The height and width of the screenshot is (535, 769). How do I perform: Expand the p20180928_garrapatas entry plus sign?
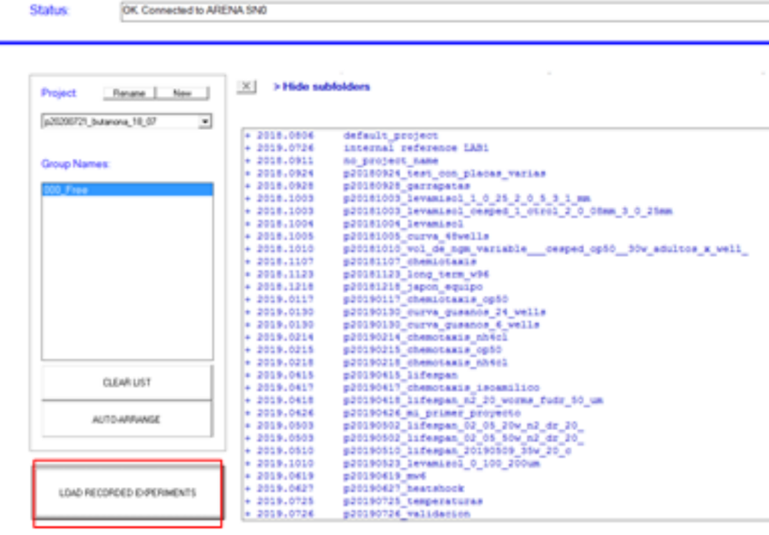click(x=248, y=186)
